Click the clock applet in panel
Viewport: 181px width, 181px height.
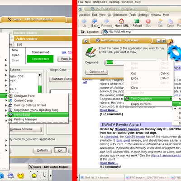(x=43, y=176)
